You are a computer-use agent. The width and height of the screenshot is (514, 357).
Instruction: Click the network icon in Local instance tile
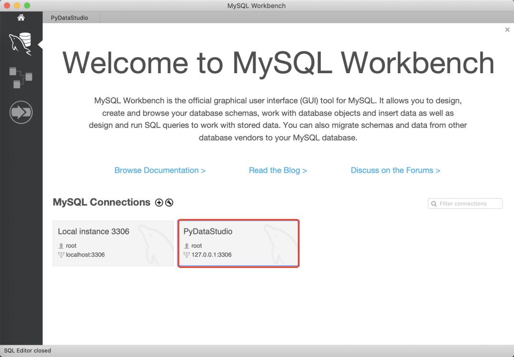pyautogui.click(x=61, y=254)
